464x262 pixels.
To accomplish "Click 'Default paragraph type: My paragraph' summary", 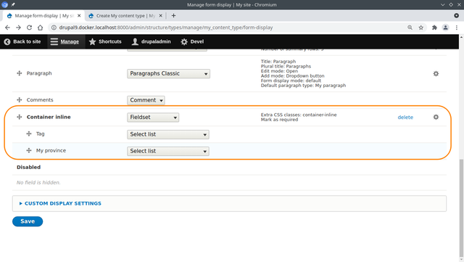I will (303, 86).
